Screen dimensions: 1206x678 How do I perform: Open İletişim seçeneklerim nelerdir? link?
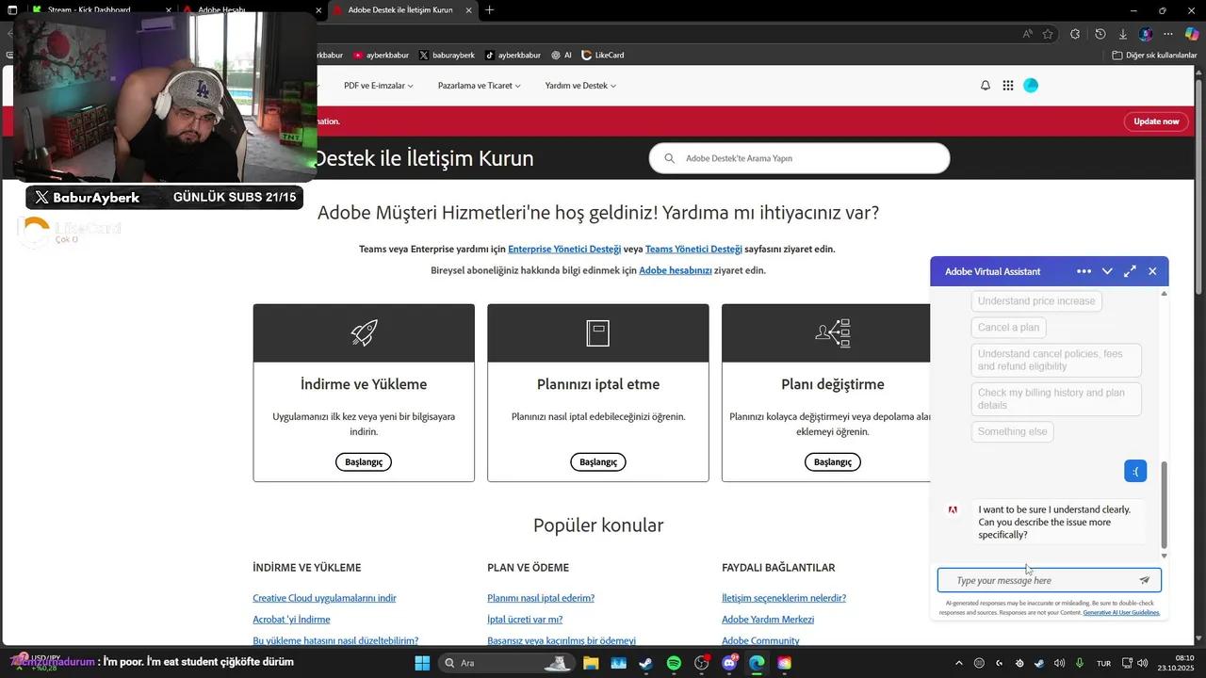pos(784,598)
